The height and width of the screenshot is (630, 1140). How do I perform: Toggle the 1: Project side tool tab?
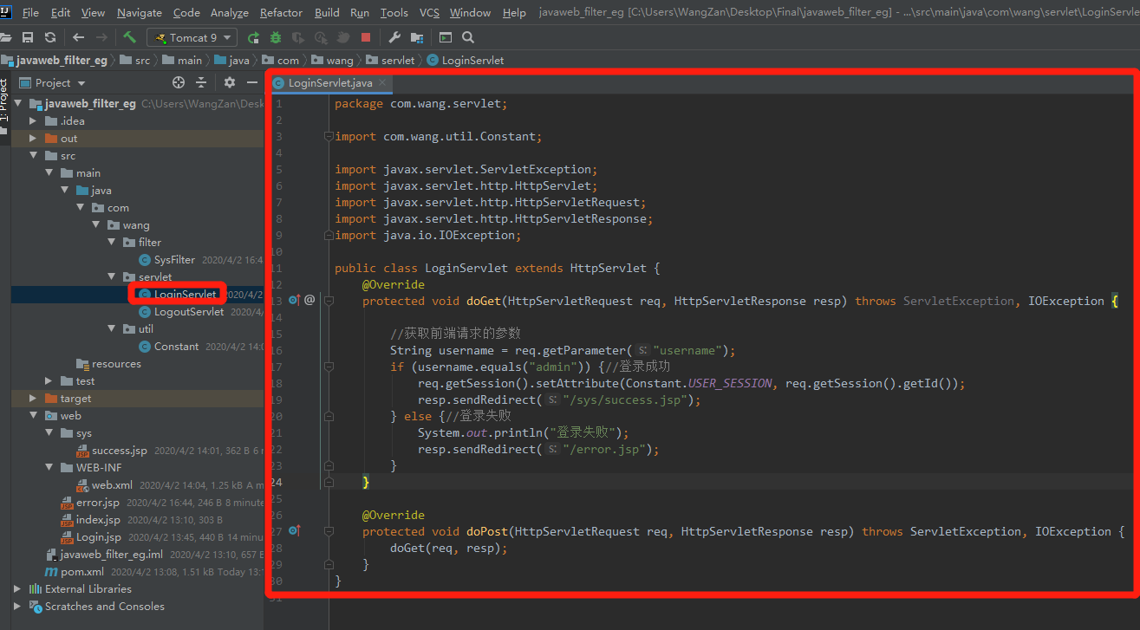coord(4,102)
